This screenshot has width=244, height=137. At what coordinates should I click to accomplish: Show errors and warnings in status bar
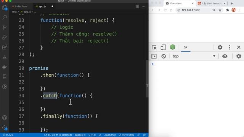[8, 135]
